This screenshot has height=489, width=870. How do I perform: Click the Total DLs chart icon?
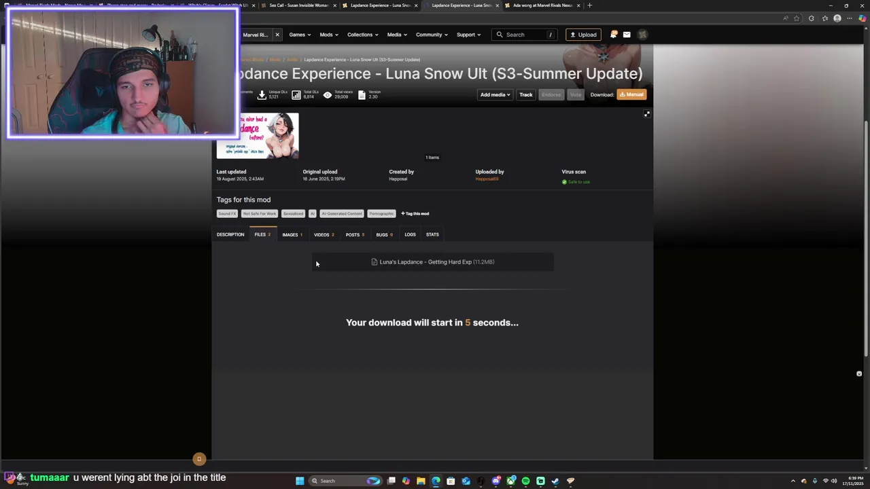click(296, 95)
